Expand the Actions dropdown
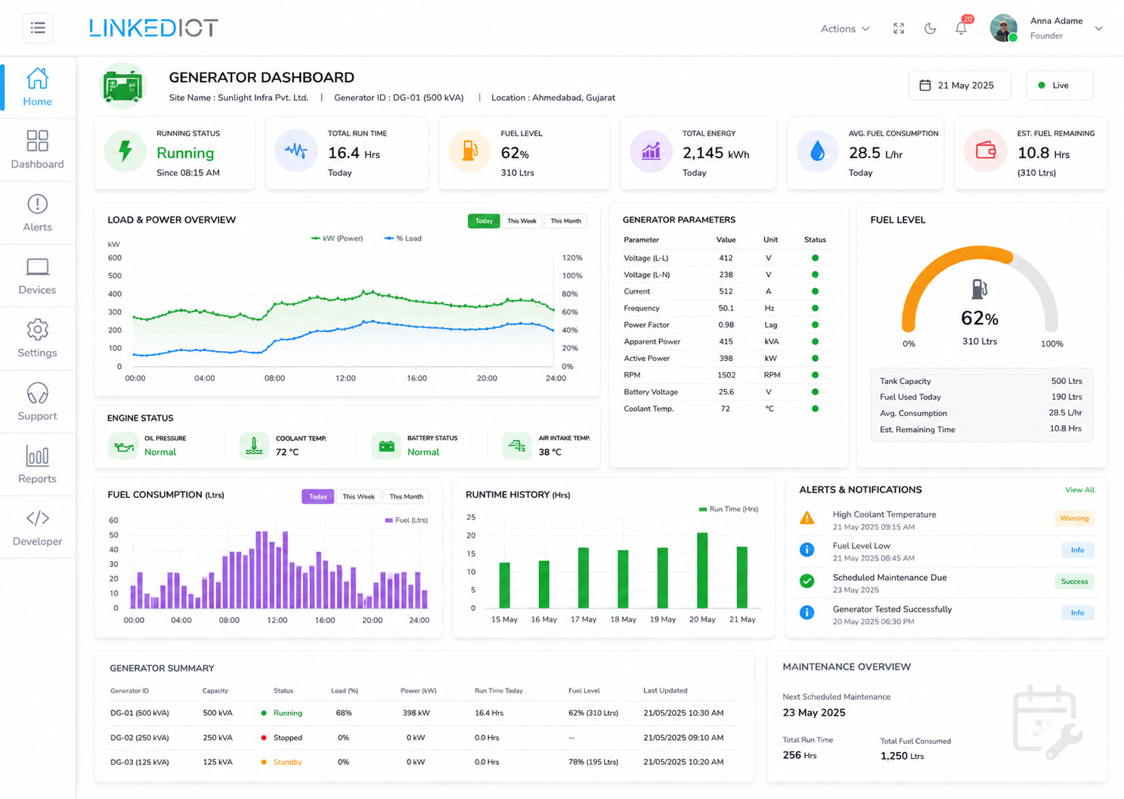This screenshot has height=799, width=1124. pyautogui.click(x=845, y=29)
